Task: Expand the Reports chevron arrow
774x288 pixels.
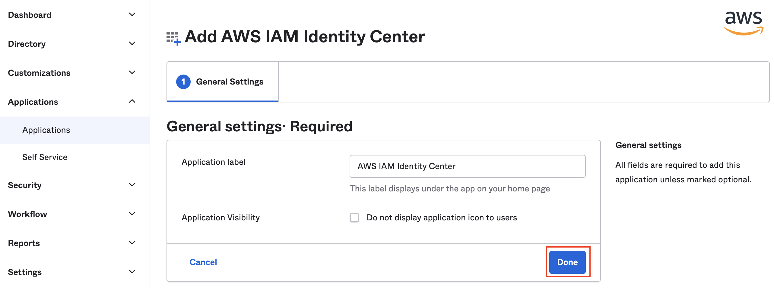Action: (132, 243)
